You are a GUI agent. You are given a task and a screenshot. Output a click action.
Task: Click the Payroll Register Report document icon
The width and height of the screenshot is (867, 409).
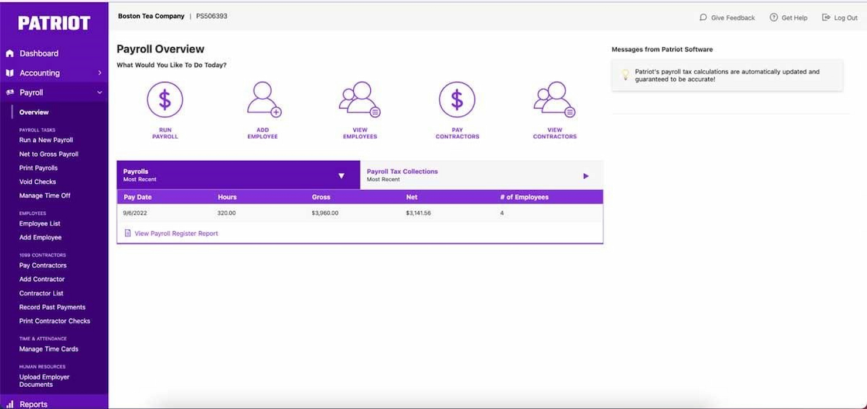click(128, 233)
